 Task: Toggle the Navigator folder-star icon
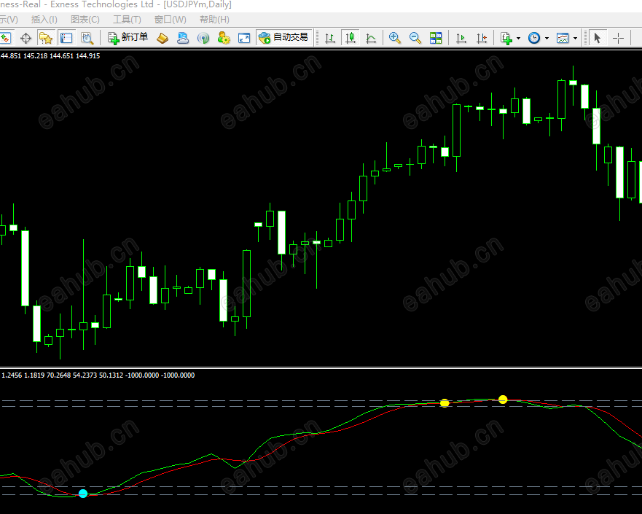[x=46, y=38]
